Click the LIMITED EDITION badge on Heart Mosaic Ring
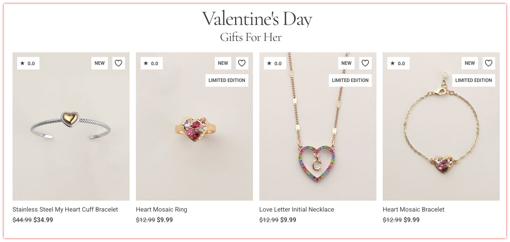 (226, 80)
